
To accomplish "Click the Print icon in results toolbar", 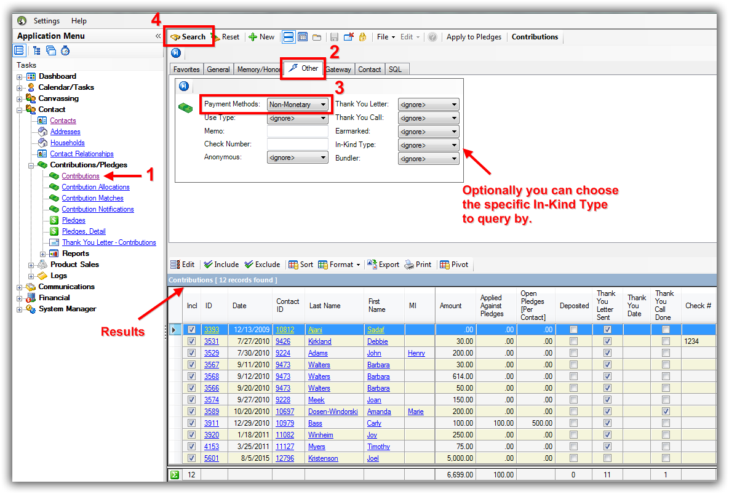I will coord(410,265).
